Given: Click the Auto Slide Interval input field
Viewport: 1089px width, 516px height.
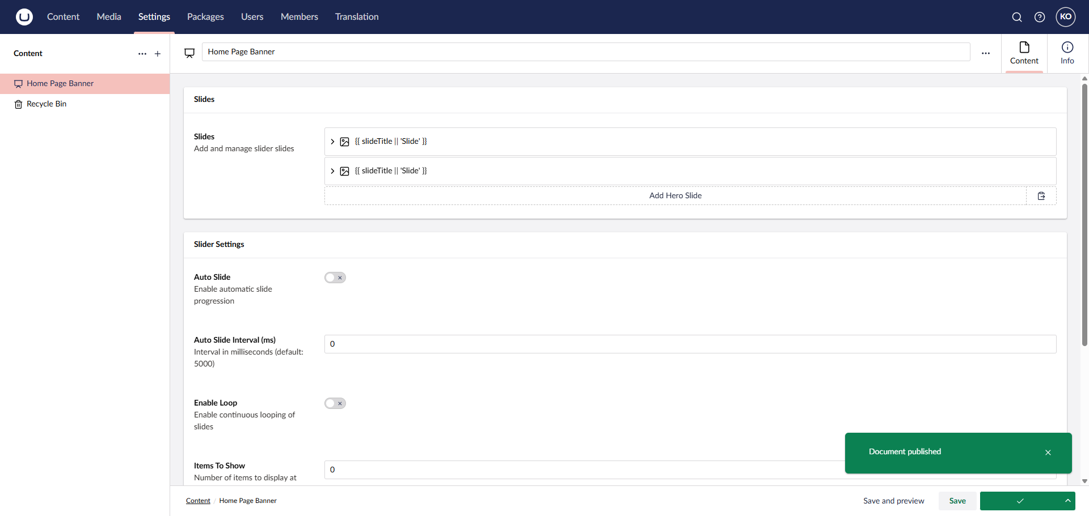Looking at the screenshot, I should (x=690, y=344).
